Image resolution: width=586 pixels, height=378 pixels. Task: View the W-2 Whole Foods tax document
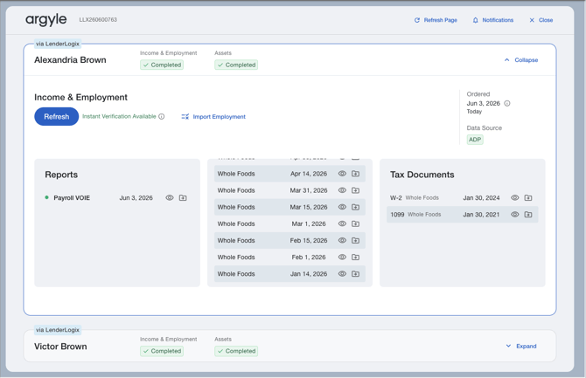[x=514, y=198]
